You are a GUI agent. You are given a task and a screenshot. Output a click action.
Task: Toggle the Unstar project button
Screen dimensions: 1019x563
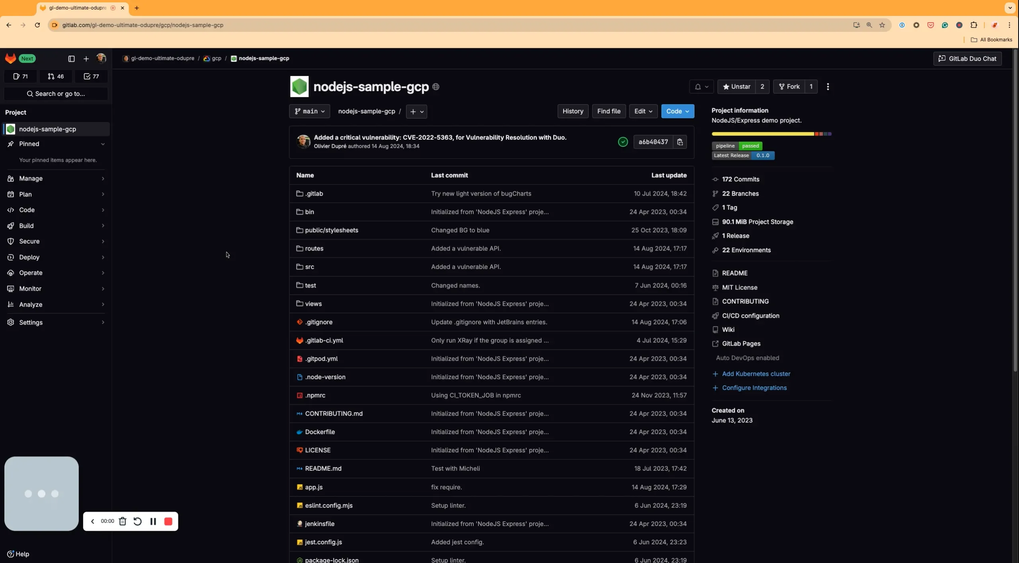(736, 86)
